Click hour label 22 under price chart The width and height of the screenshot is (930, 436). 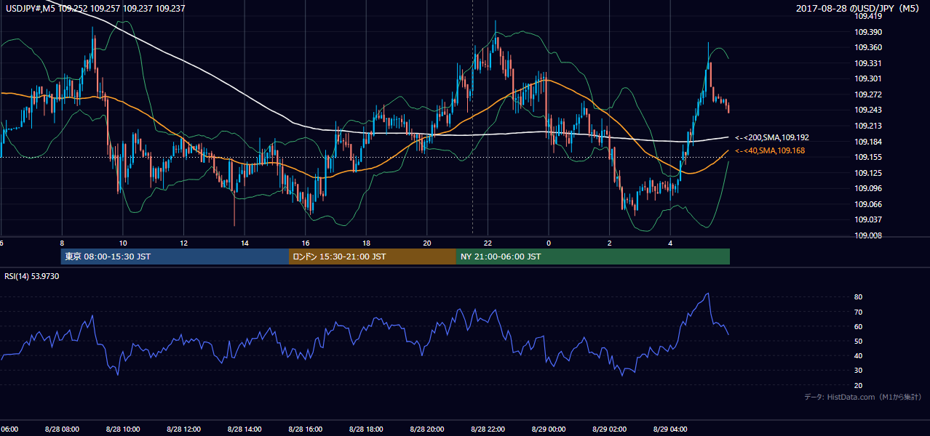click(x=488, y=243)
